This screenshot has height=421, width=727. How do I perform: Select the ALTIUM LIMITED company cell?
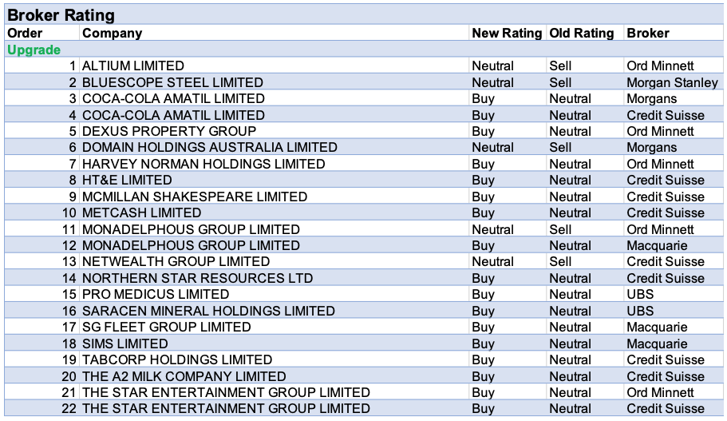pos(133,66)
